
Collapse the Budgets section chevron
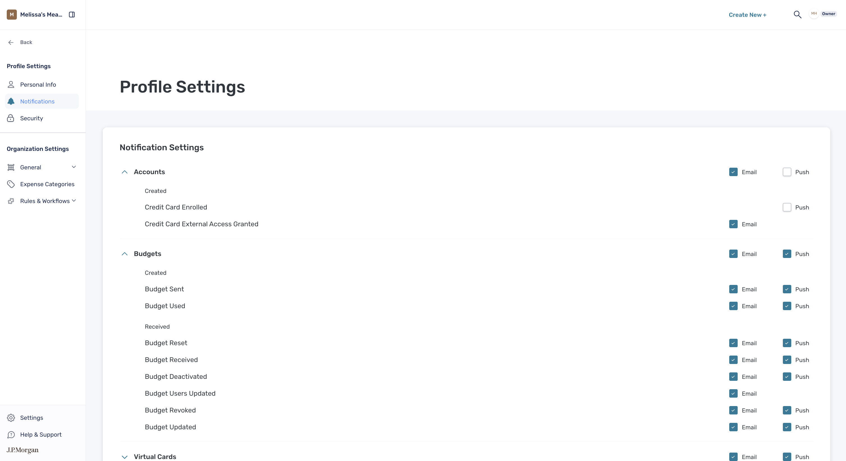[x=124, y=254]
